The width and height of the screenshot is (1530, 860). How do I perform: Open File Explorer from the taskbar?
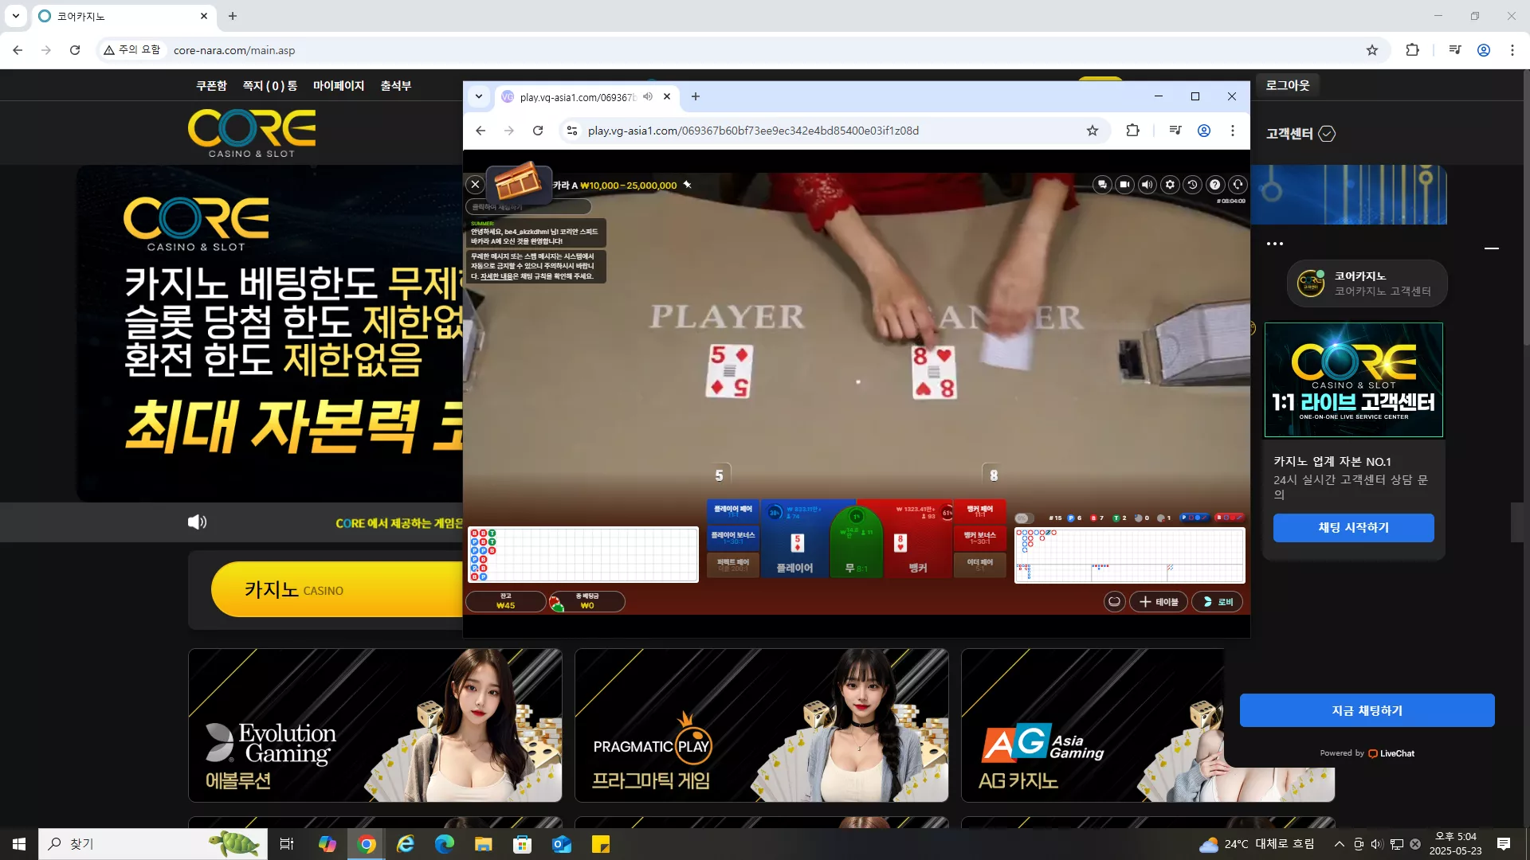(x=484, y=844)
